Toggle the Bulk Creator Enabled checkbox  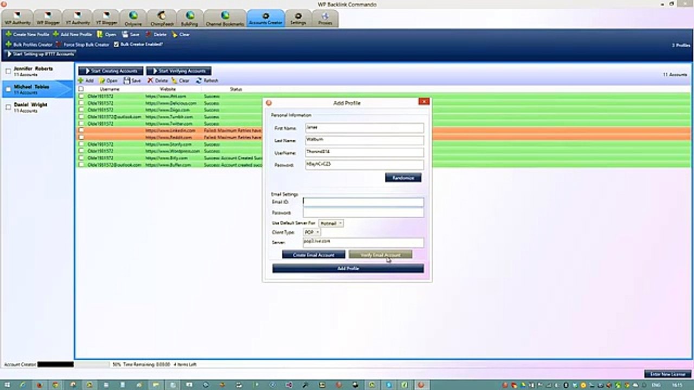click(x=116, y=44)
